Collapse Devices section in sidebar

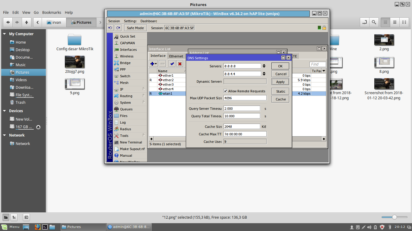(x=5, y=111)
